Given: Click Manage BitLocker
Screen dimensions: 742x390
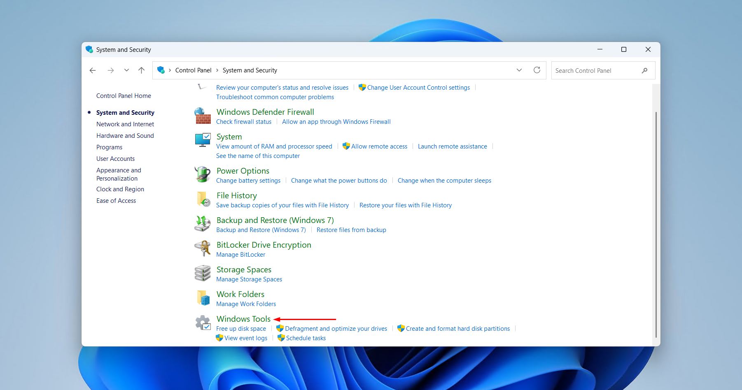Looking at the screenshot, I should coord(241,255).
